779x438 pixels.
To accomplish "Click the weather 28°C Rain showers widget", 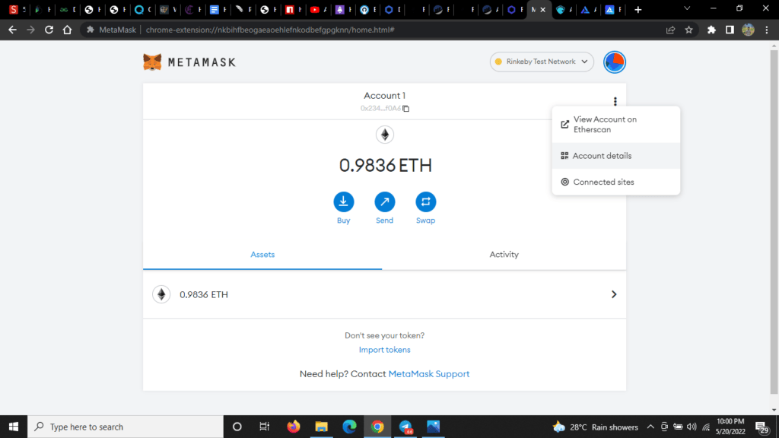I will coord(595,427).
